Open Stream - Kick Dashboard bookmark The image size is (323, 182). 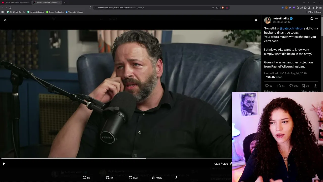pyautogui.click(x=55, y=12)
